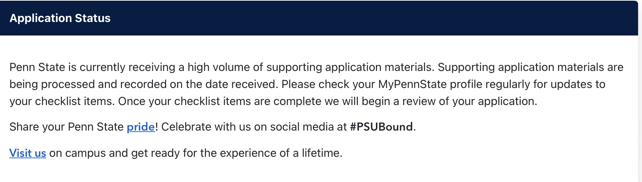Click the #PSUBound hashtag text

pyautogui.click(x=381, y=127)
